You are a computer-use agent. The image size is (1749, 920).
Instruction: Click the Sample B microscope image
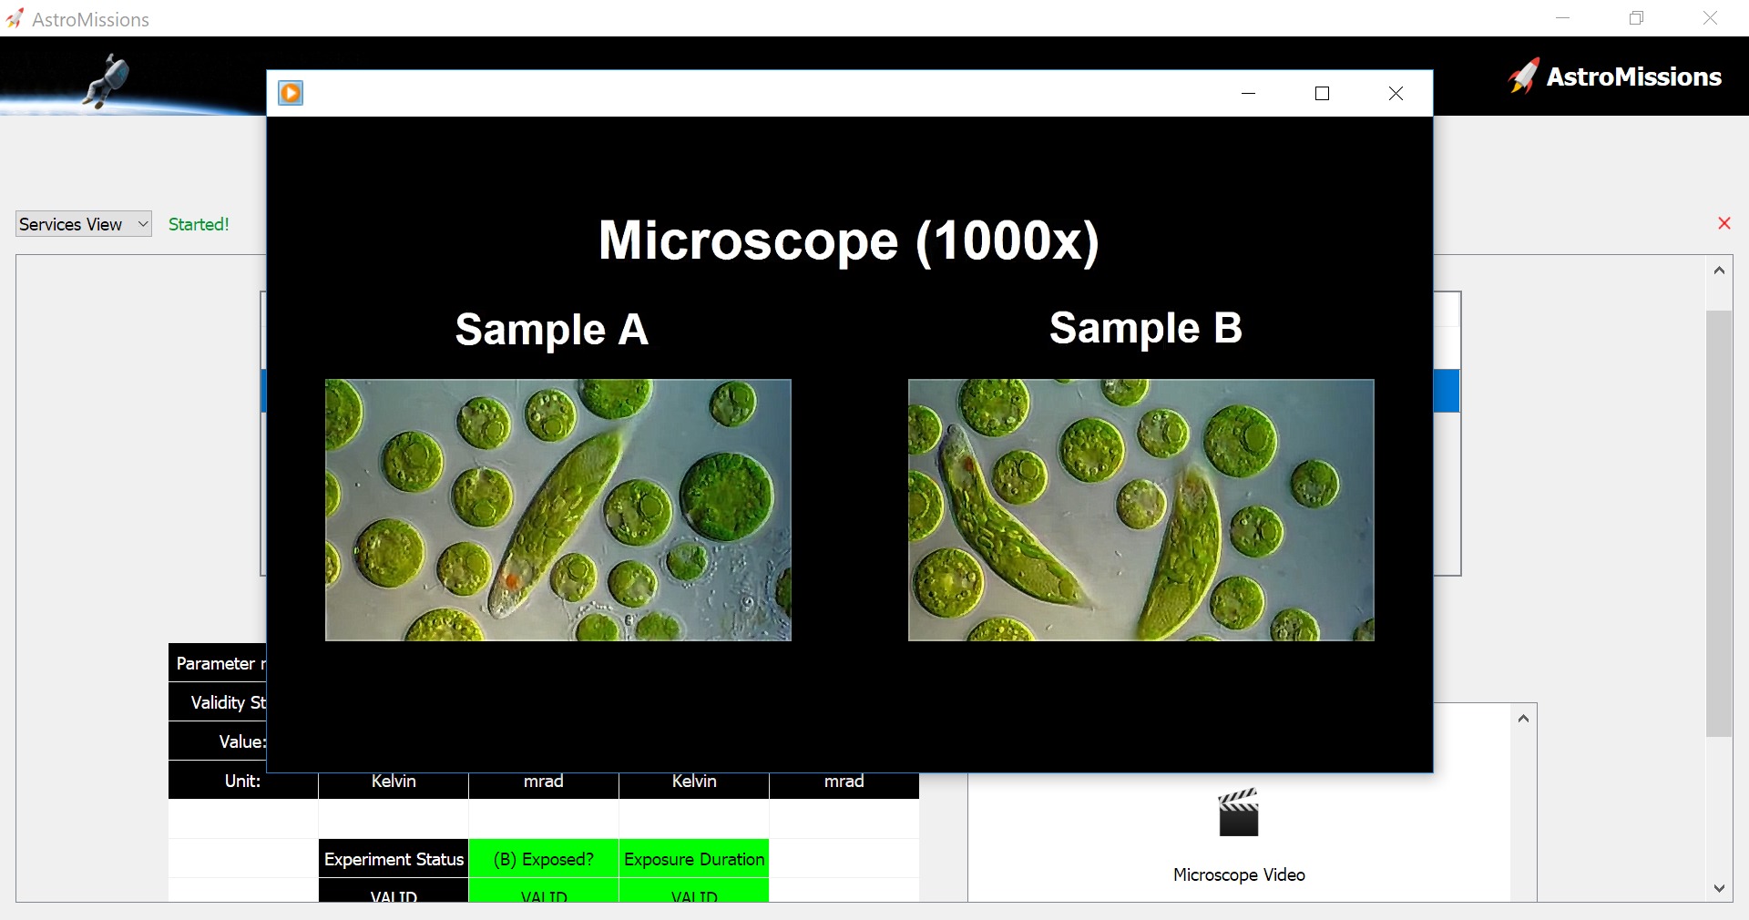[x=1140, y=510]
